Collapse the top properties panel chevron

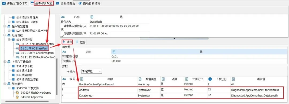[174, 39]
